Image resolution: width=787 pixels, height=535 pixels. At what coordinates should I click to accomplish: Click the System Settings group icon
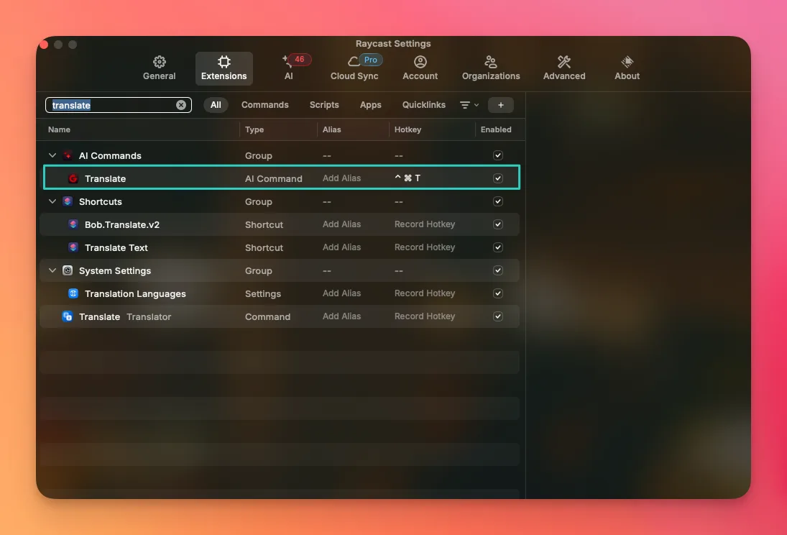click(68, 270)
